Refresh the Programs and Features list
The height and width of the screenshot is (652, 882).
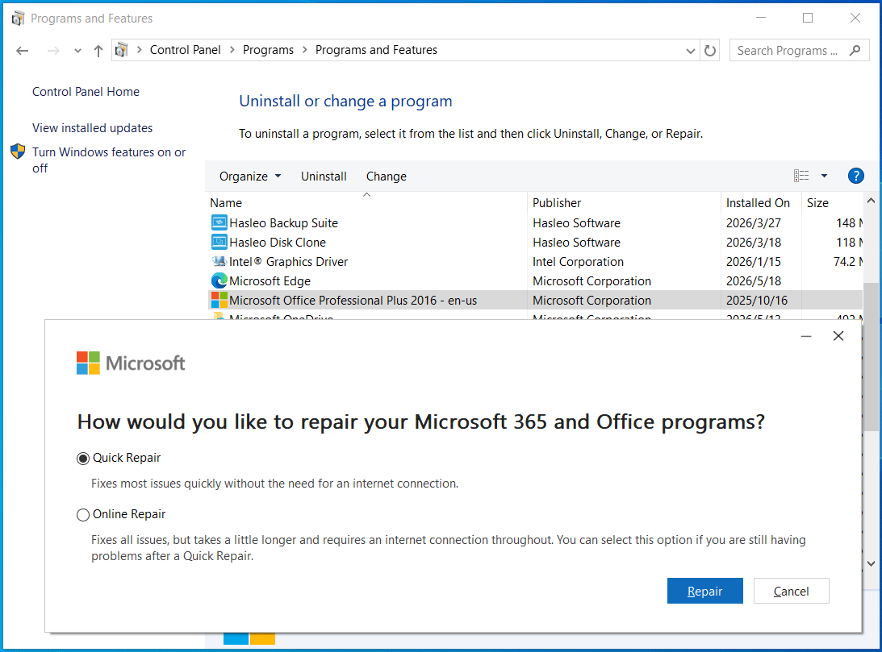710,51
